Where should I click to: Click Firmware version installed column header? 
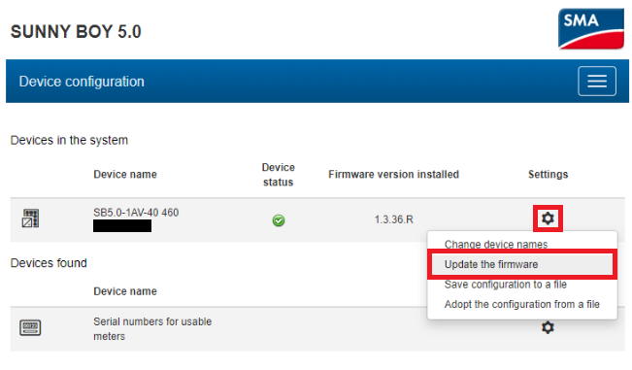(393, 174)
